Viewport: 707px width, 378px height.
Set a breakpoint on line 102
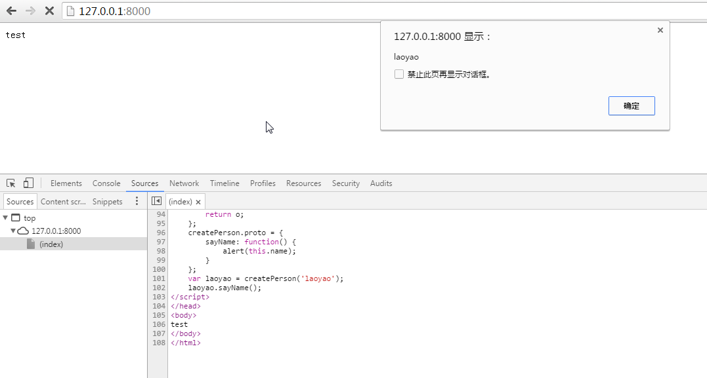click(159, 288)
